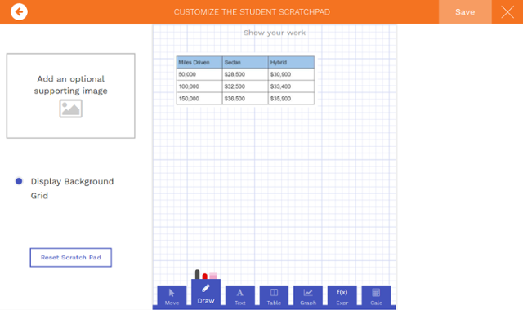Select the Expr f(x) tool

342,295
